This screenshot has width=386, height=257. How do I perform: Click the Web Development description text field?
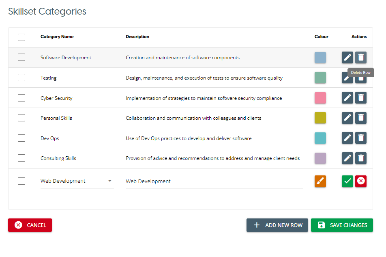click(x=214, y=181)
